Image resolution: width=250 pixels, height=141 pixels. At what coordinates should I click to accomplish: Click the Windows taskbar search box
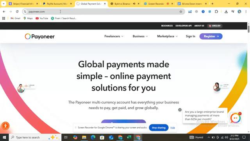coord(35,137)
